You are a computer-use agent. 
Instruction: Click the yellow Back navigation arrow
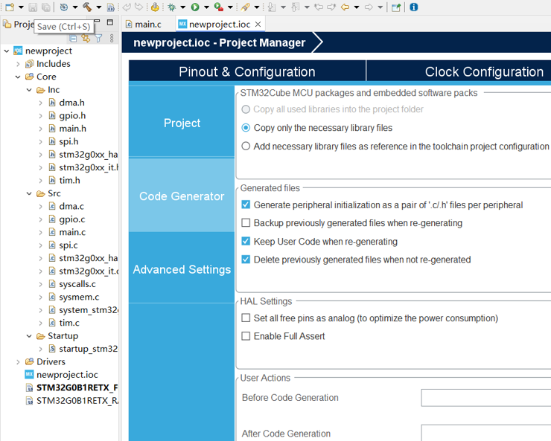tap(345, 7)
